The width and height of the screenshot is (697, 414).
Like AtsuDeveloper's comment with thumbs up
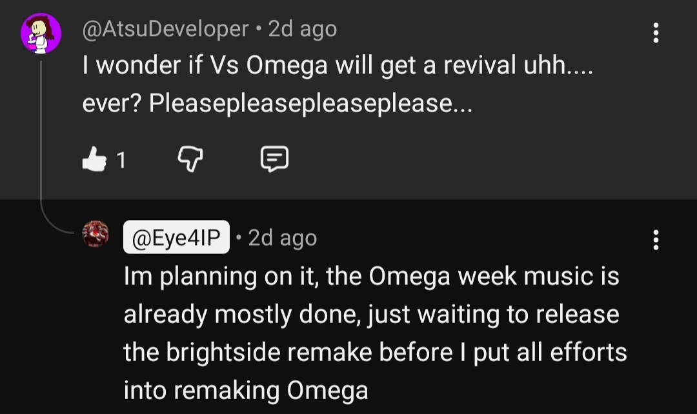(x=94, y=159)
